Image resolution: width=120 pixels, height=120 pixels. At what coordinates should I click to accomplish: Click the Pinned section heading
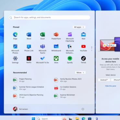[16, 27]
